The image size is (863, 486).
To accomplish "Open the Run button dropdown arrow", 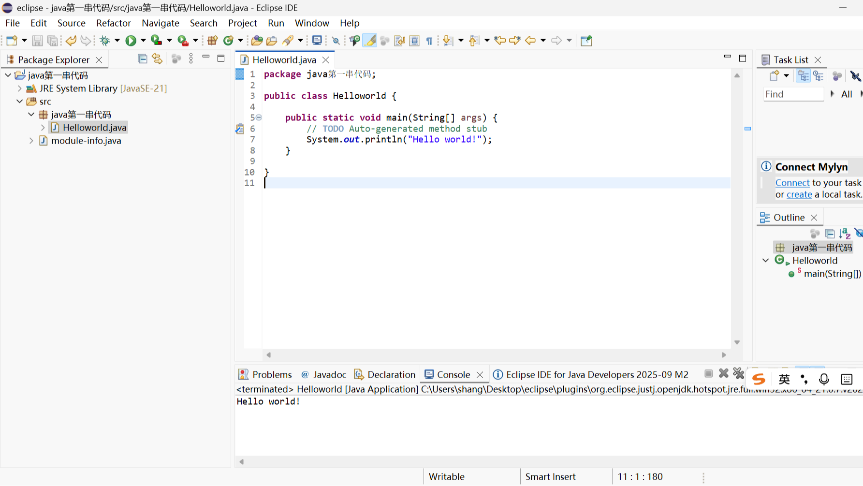I will [x=143, y=41].
